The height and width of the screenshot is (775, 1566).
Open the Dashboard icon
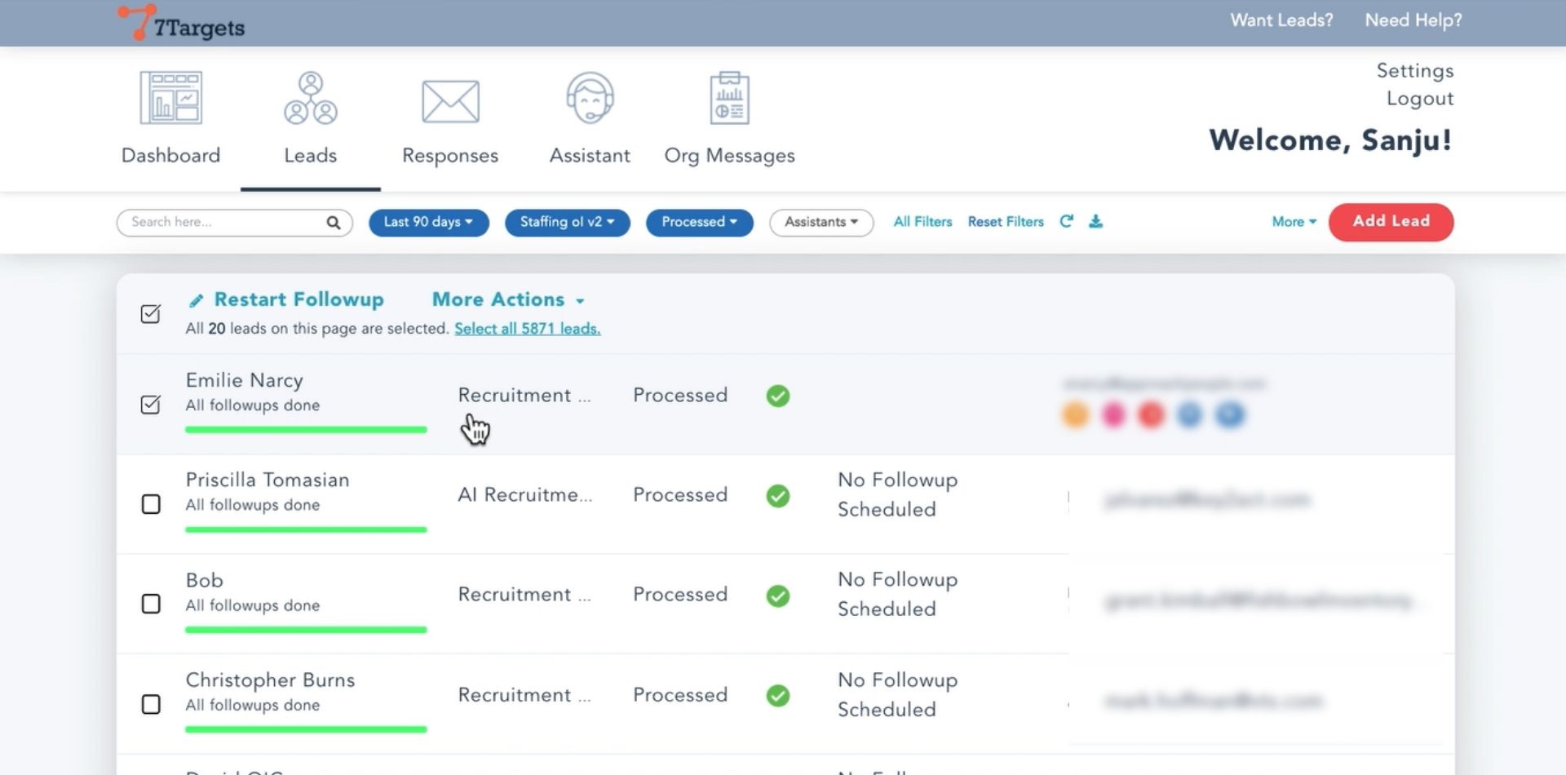[x=170, y=98]
